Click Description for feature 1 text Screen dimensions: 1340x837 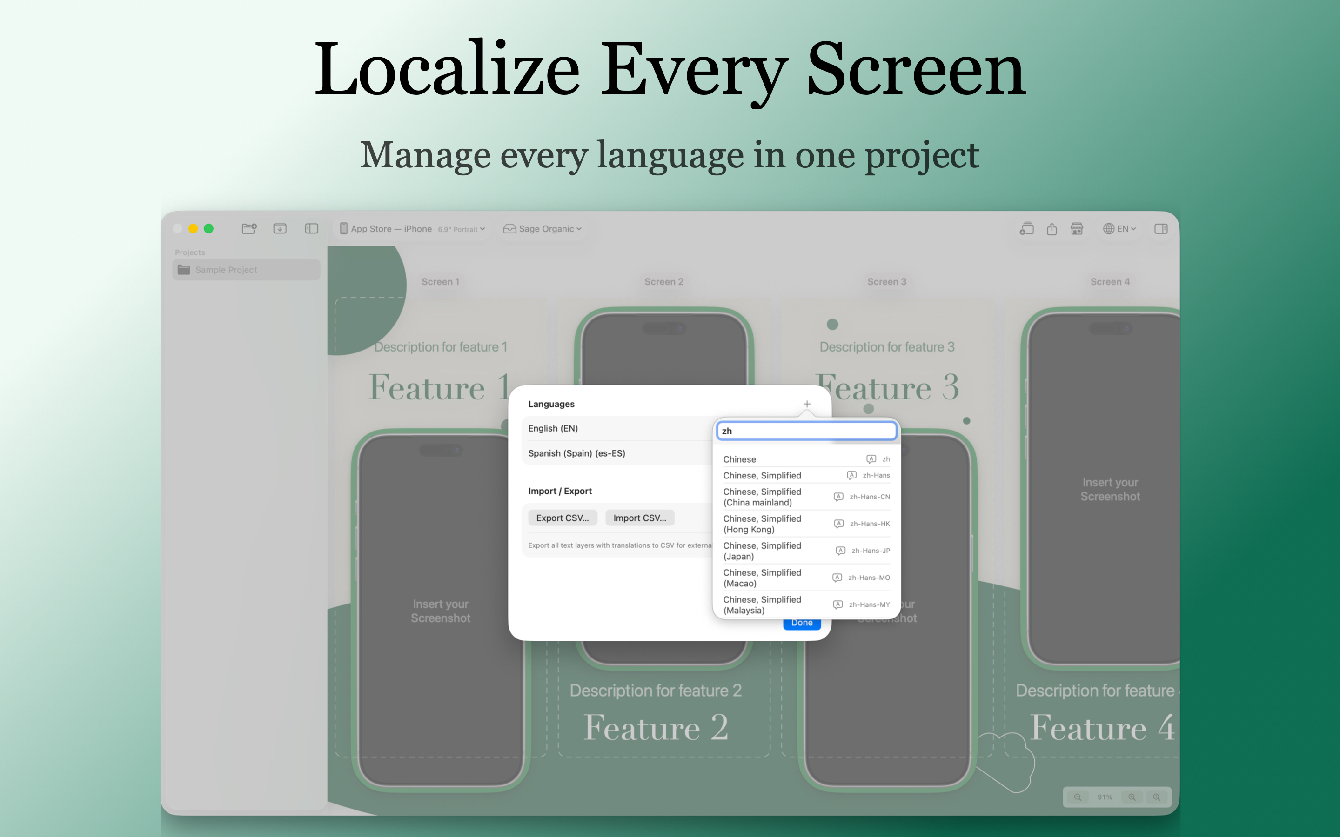(441, 347)
